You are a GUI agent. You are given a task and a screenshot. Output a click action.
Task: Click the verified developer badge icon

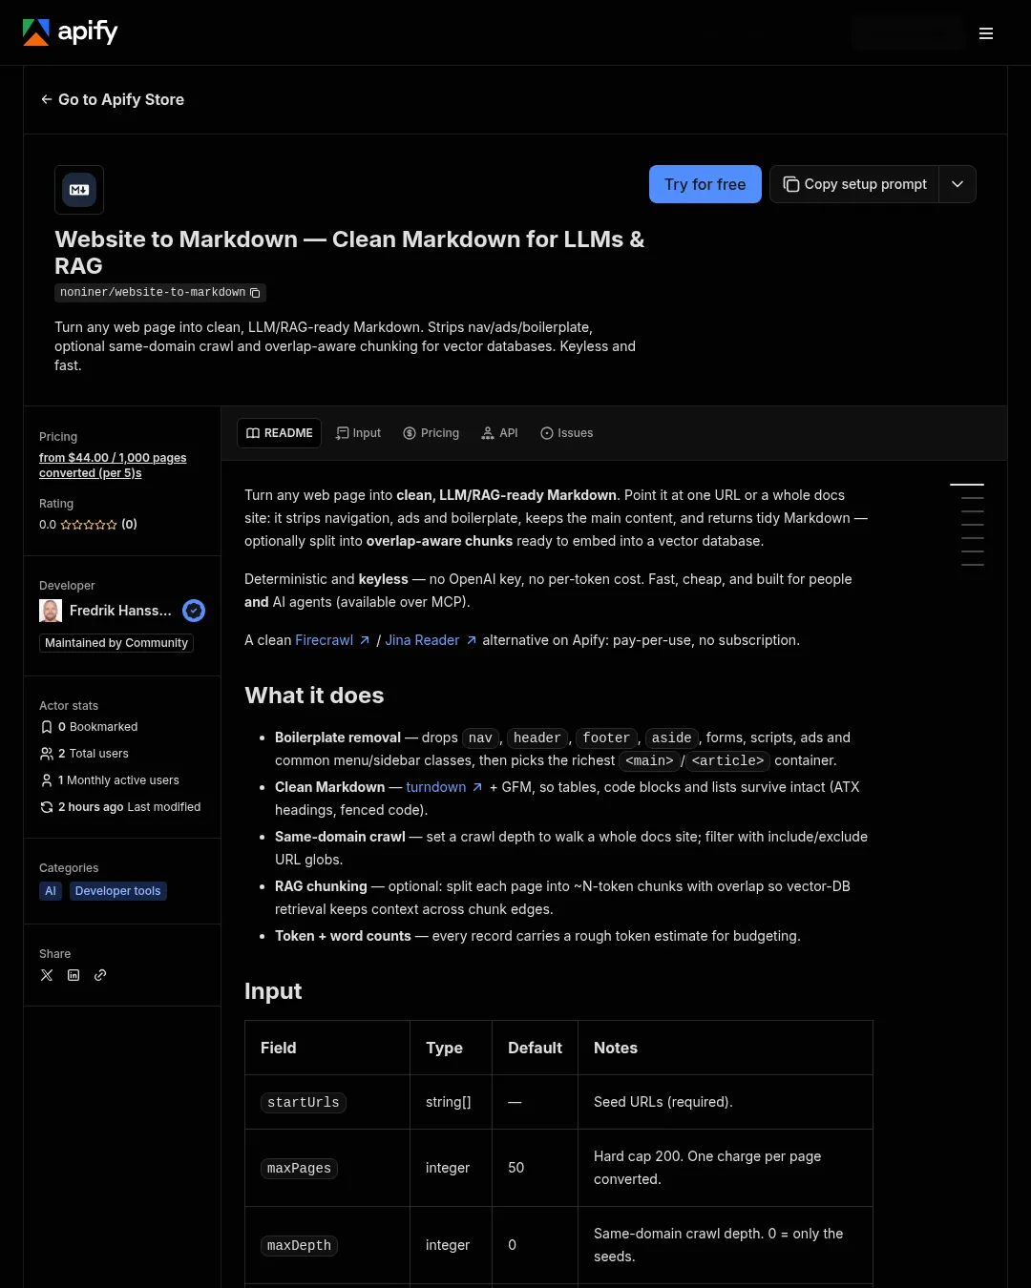point(194,611)
